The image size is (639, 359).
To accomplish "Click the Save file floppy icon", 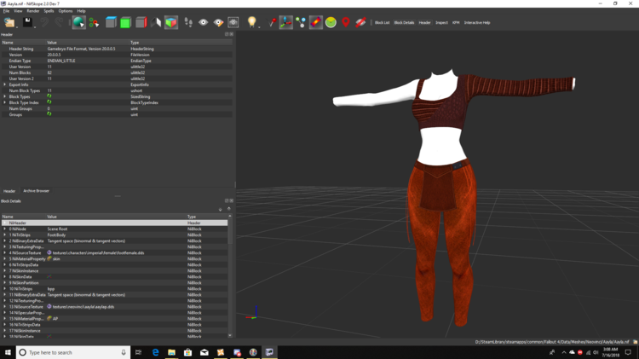I will tap(27, 22).
